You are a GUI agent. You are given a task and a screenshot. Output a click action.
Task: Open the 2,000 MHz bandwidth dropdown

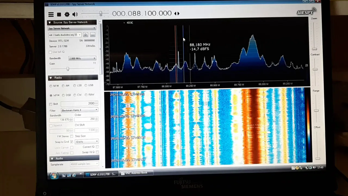click(82, 58)
